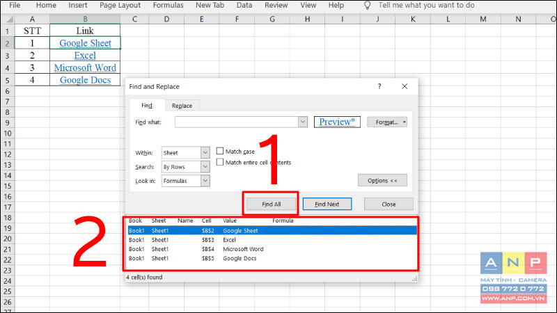The height and width of the screenshot is (313, 557).
Task: Sort results by the Book column header
Action: (x=135, y=220)
